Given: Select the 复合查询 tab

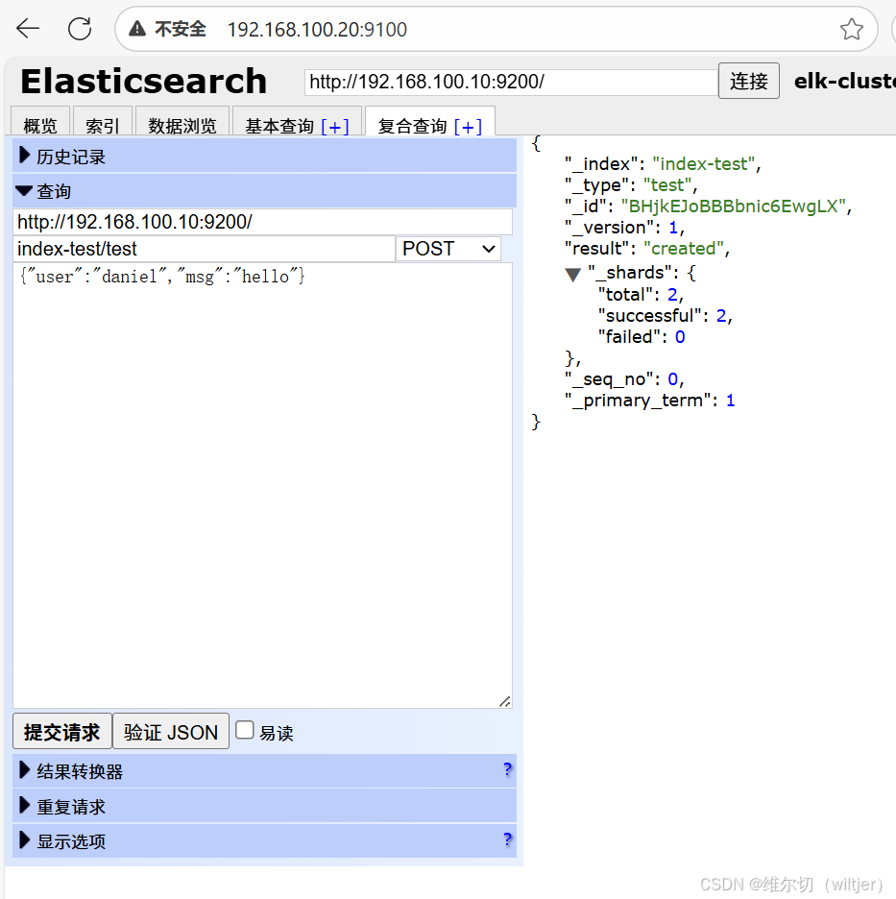Looking at the screenshot, I should pyautogui.click(x=412, y=125).
